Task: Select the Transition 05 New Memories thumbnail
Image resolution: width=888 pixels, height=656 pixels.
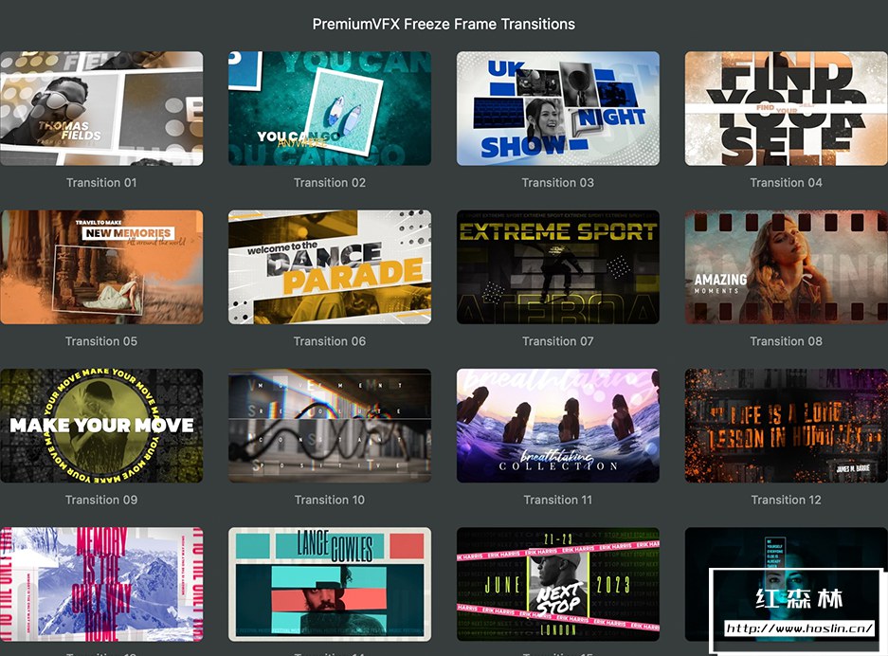Action: [101, 267]
